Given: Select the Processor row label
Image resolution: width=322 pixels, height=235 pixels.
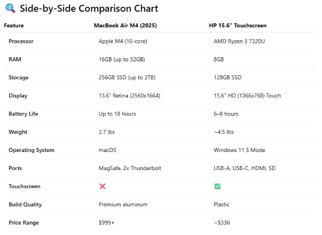Looking at the screenshot, I should point(21,41).
